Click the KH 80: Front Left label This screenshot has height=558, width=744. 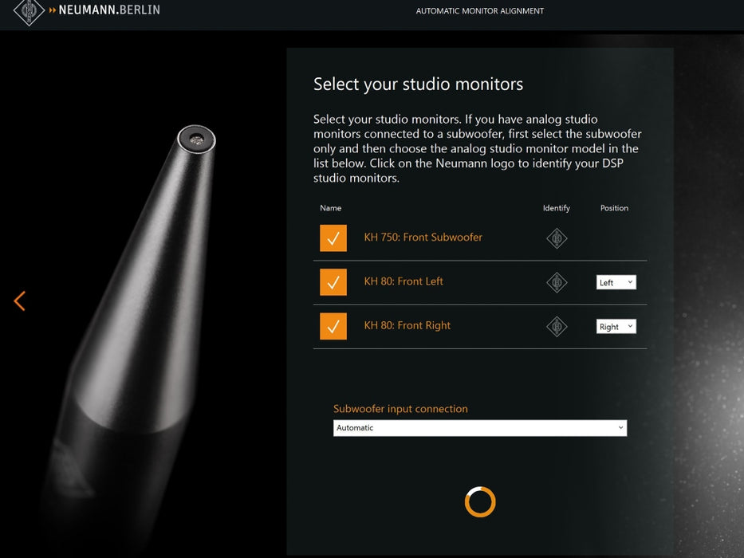[x=403, y=281]
